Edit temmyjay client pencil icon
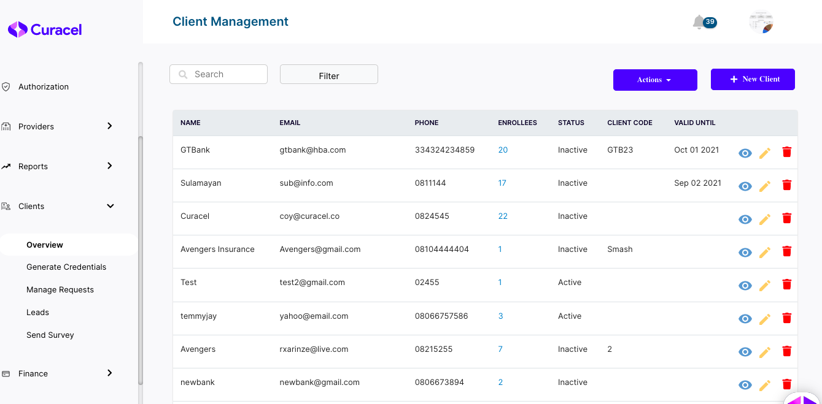The height and width of the screenshot is (404, 822). tap(765, 319)
